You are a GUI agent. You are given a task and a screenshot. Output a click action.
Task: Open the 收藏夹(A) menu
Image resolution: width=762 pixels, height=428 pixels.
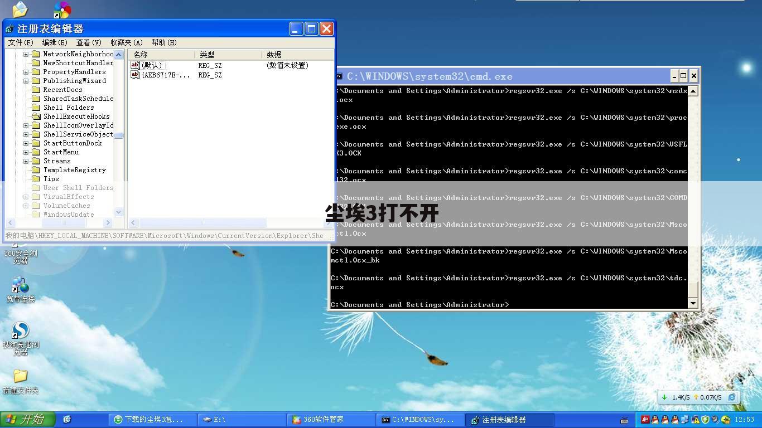pyautogui.click(x=127, y=42)
